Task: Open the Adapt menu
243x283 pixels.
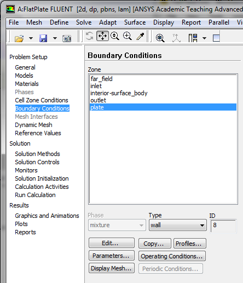Action: (x=108, y=22)
